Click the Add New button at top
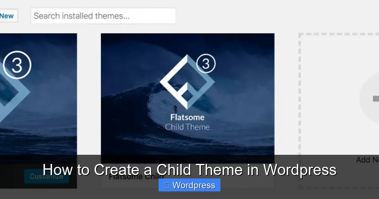The width and height of the screenshot is (379, 199). point(9,16)
